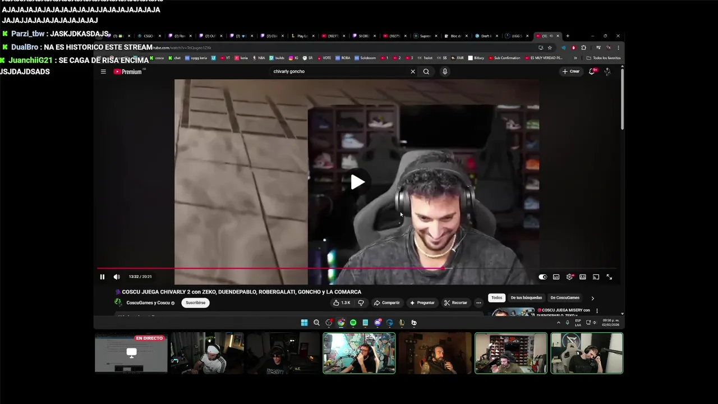
Task: Open the chat bookmark in bookmarks bar
Action: [175, 58]
